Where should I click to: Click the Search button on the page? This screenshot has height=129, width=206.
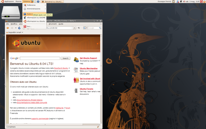coord(65,58)
